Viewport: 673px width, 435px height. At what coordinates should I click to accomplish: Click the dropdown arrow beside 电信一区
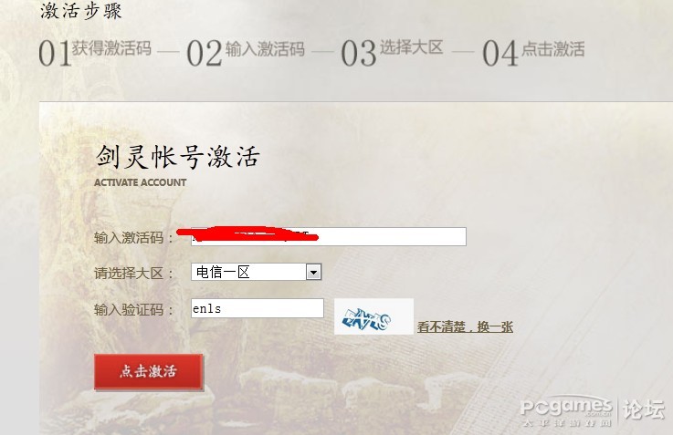click(x=313, y=272)
